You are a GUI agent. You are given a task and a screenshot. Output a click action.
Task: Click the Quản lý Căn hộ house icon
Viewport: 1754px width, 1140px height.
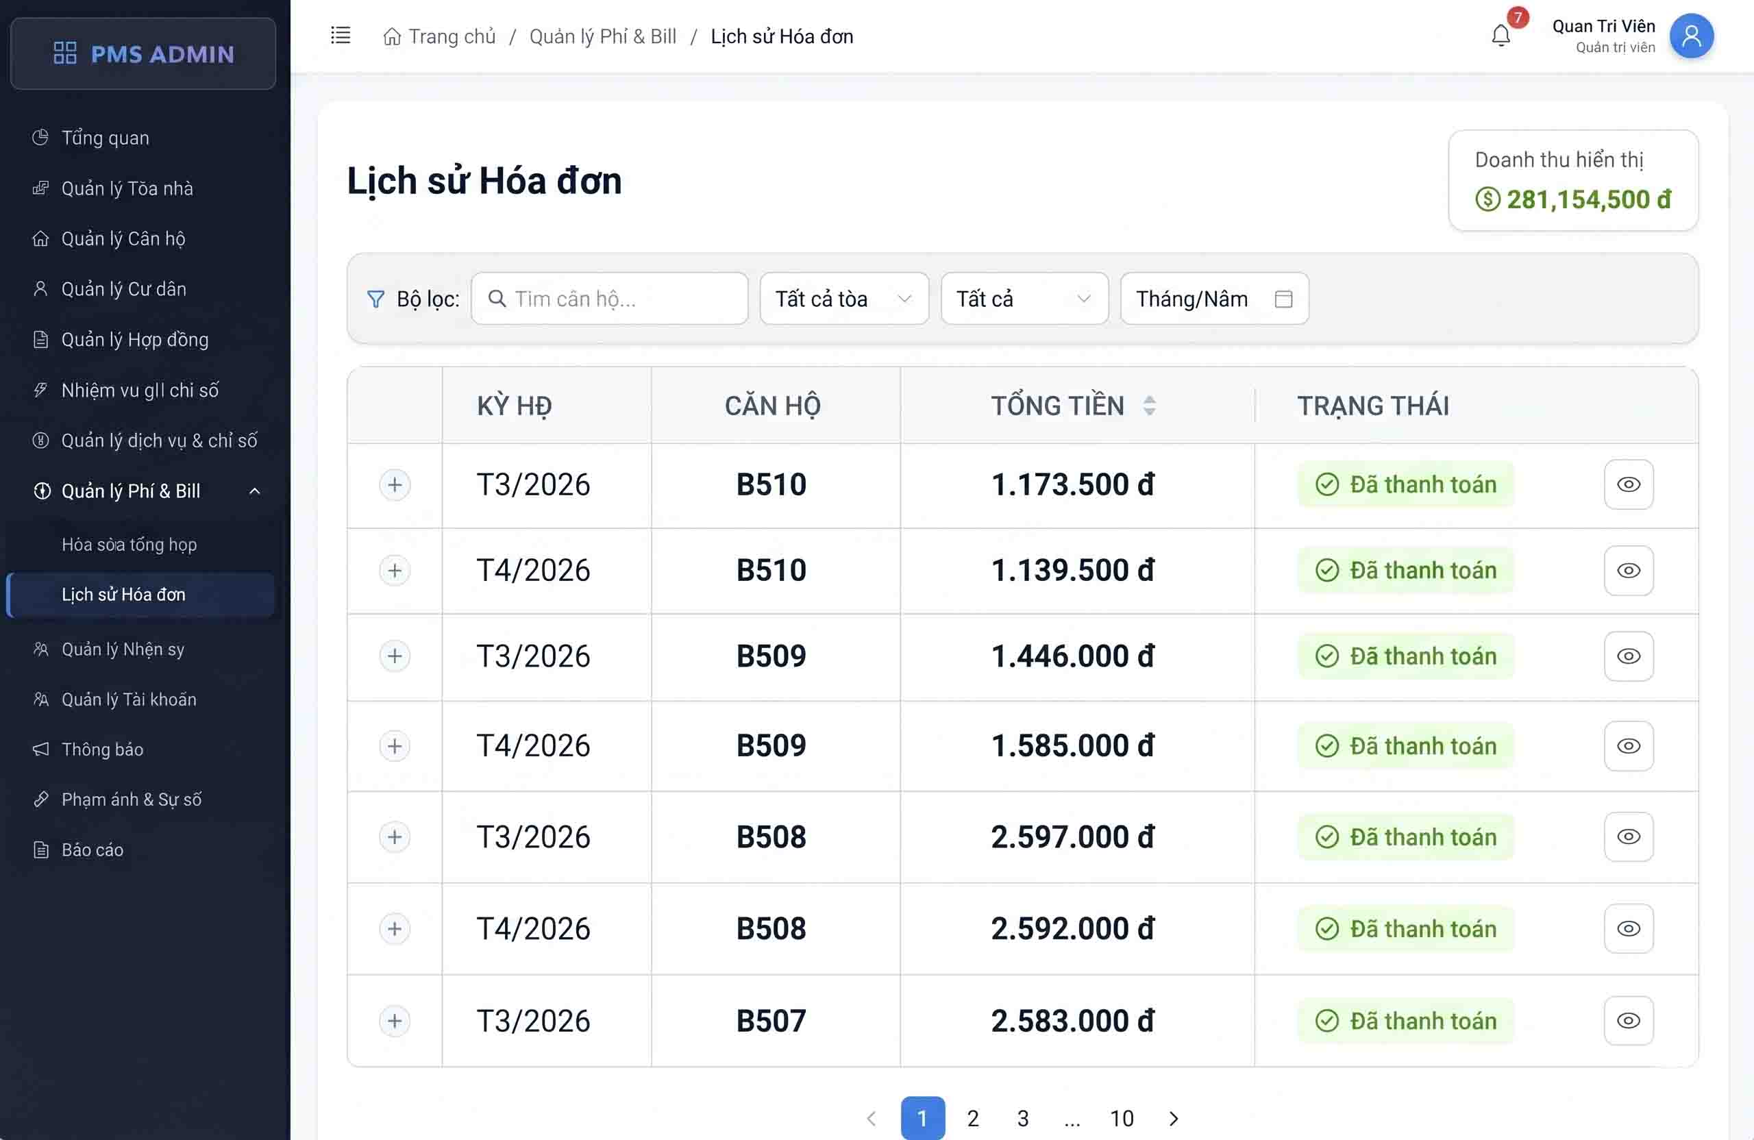tap(40, 238)
